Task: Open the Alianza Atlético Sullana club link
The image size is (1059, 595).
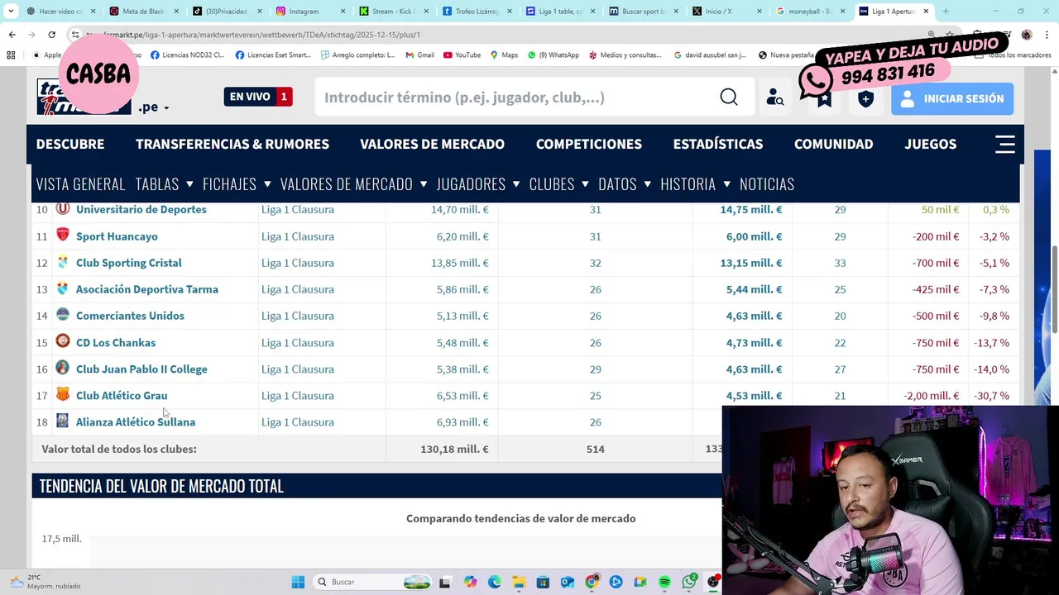Action: 136,421
